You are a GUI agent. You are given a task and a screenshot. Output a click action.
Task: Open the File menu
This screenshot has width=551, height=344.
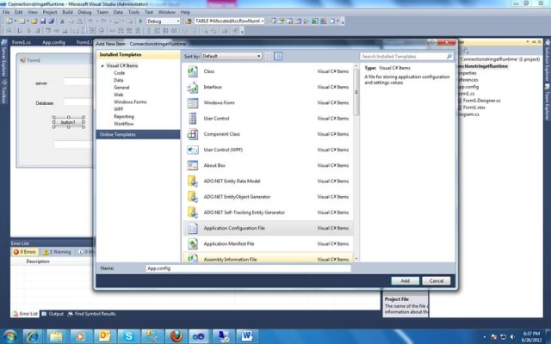click(x=6, y=12)
